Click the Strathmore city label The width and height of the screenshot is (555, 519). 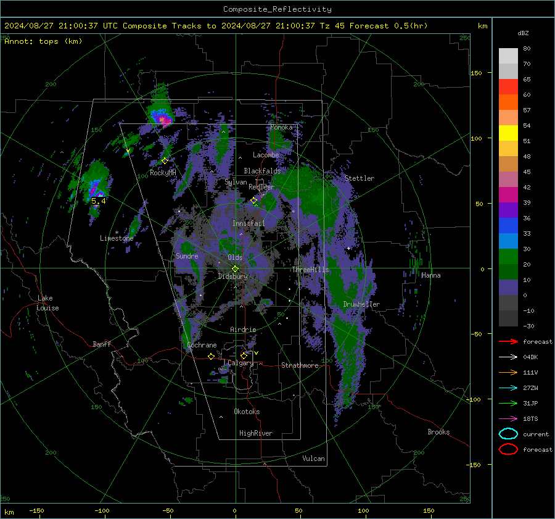300,365
